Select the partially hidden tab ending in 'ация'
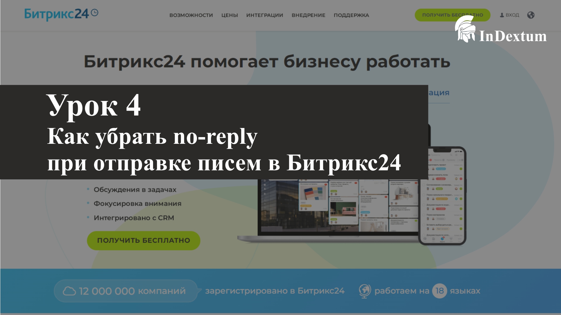This screenshot has width=561, height=315. pos(439,93)
